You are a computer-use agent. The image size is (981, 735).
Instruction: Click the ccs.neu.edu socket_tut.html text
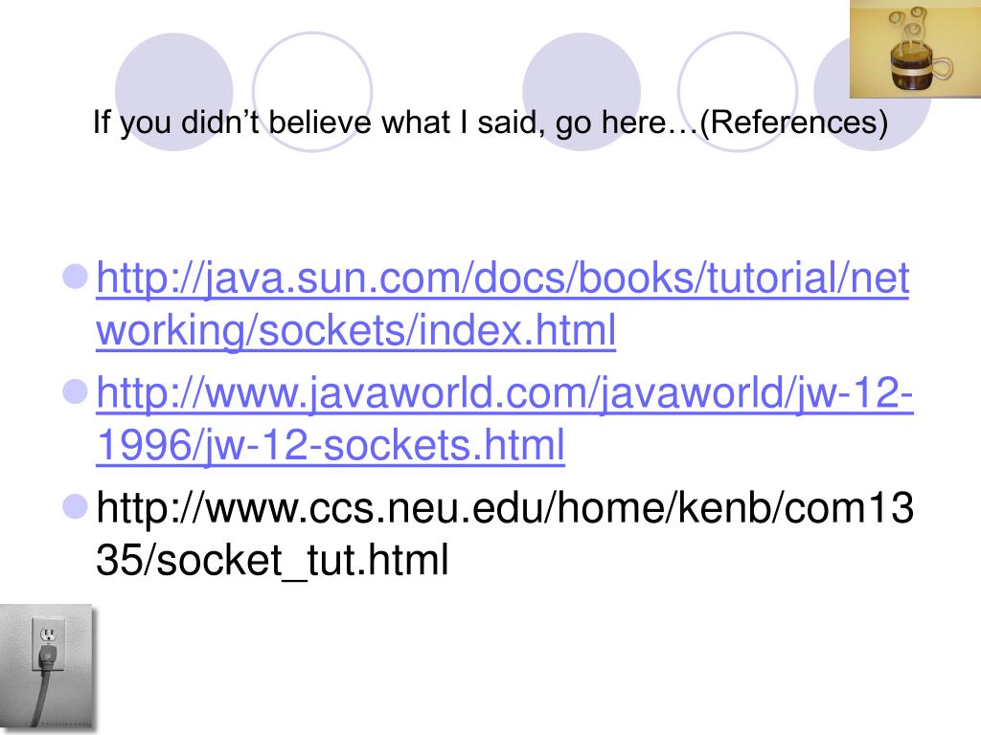pyautogui.click(x=505, y=533)
